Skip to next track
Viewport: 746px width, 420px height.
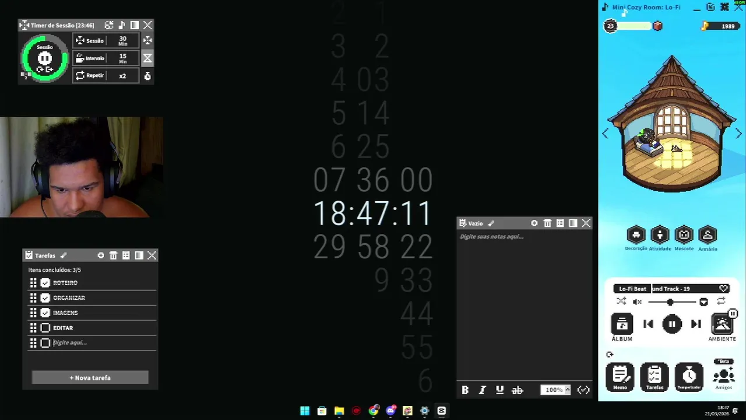[696, 324]
